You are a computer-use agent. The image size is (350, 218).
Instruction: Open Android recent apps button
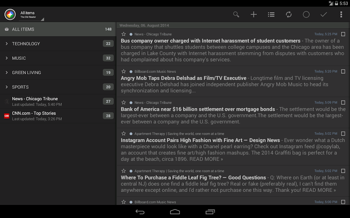pyautogui.click(x=210, y=212)
